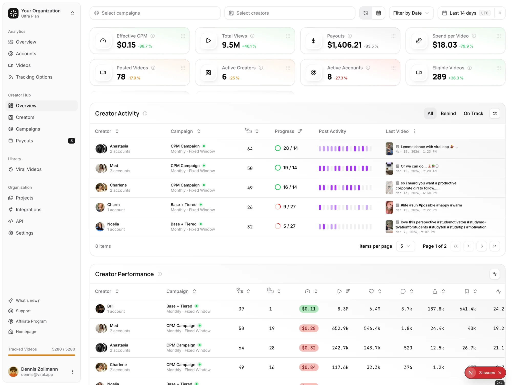Click the history icon beside the calendar
Image resolution: width=512 pixels, height=385 pixels.
pyautogui.click(x=366, y=13)
